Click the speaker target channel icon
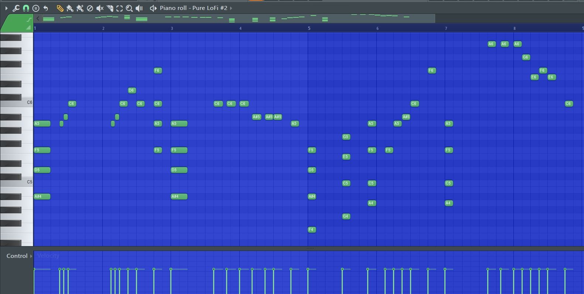The image size is (584, 294). [x=153, y=8]
